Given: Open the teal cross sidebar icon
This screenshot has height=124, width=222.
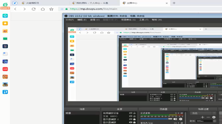Looking at the screenshot, I should click(5, 16).
